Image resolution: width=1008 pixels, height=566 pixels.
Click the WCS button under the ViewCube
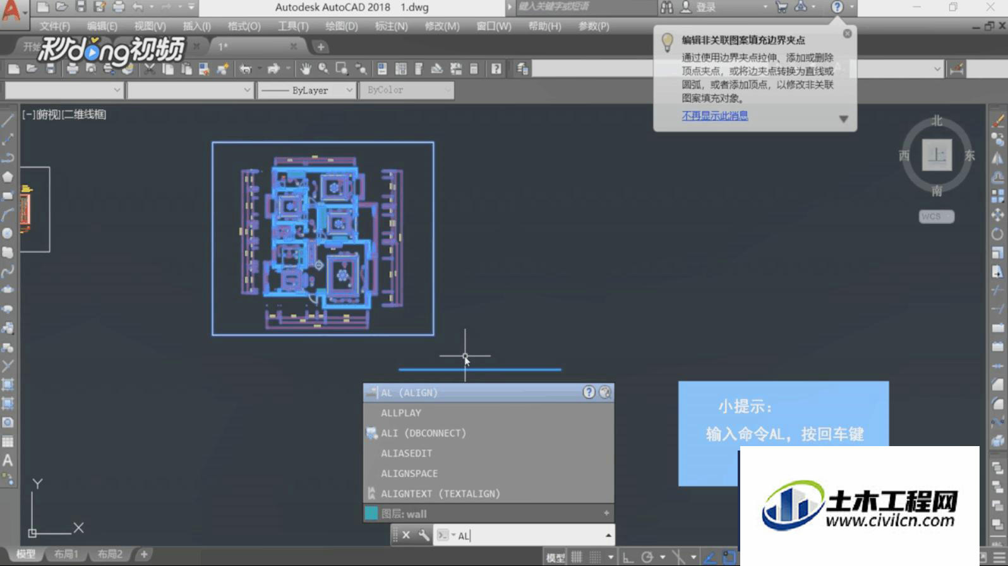pos(936,216)
